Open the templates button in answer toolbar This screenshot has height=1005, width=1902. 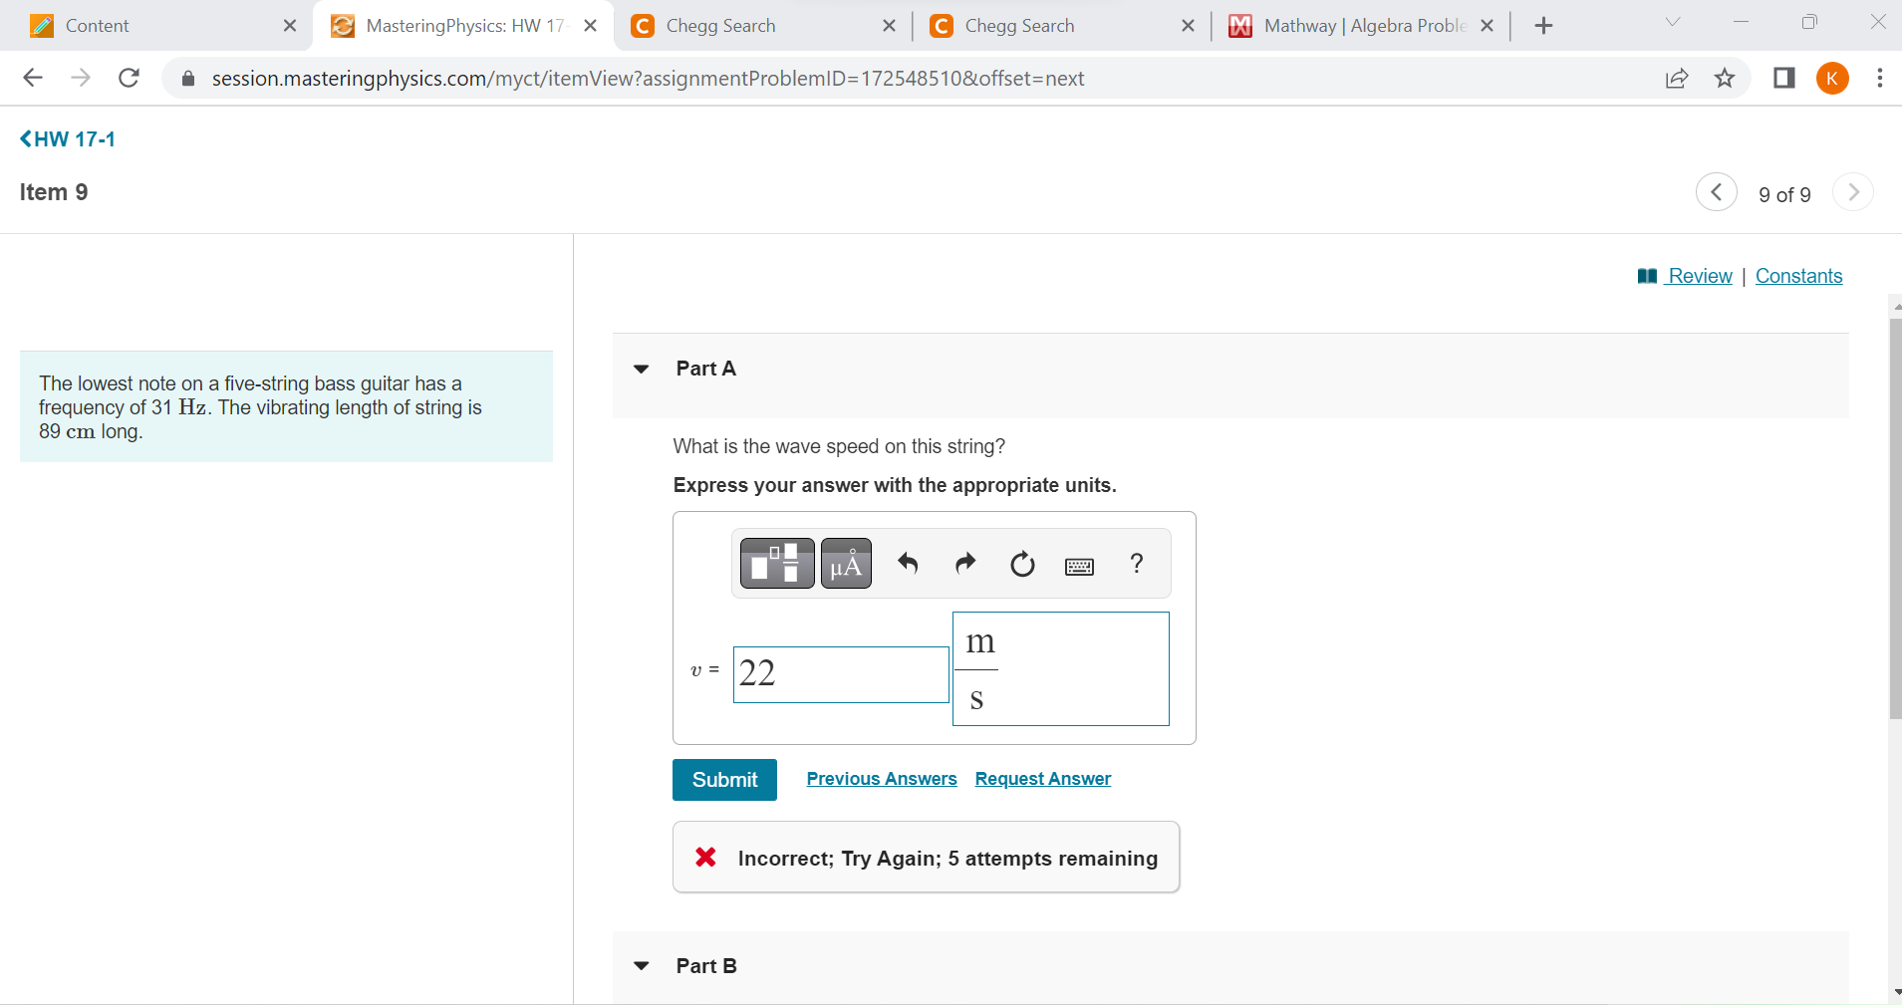[x=777, y=564]
